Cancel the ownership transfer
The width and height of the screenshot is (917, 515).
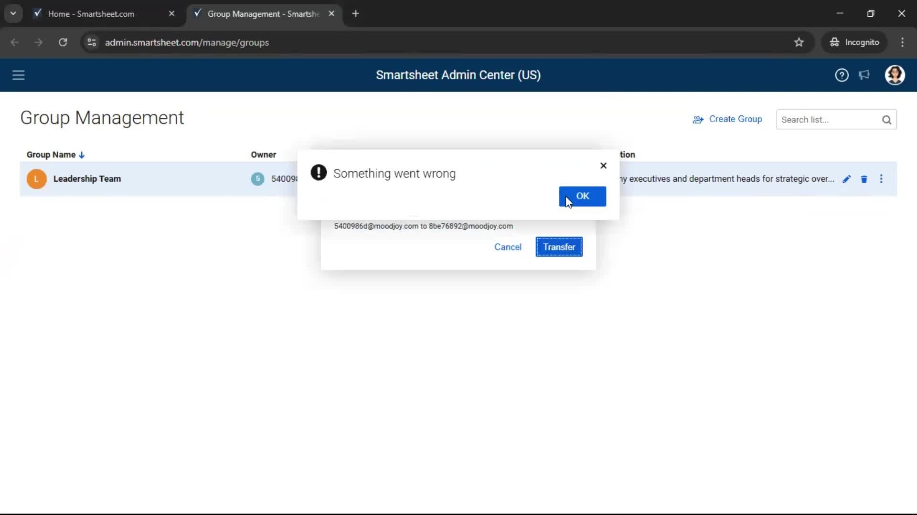point(508,247)
